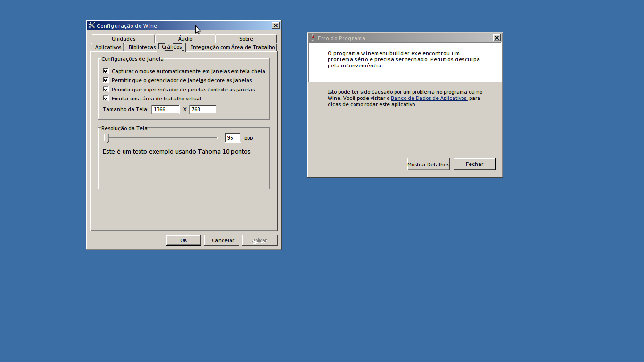Open the Sobre tab

coord(246,39)
